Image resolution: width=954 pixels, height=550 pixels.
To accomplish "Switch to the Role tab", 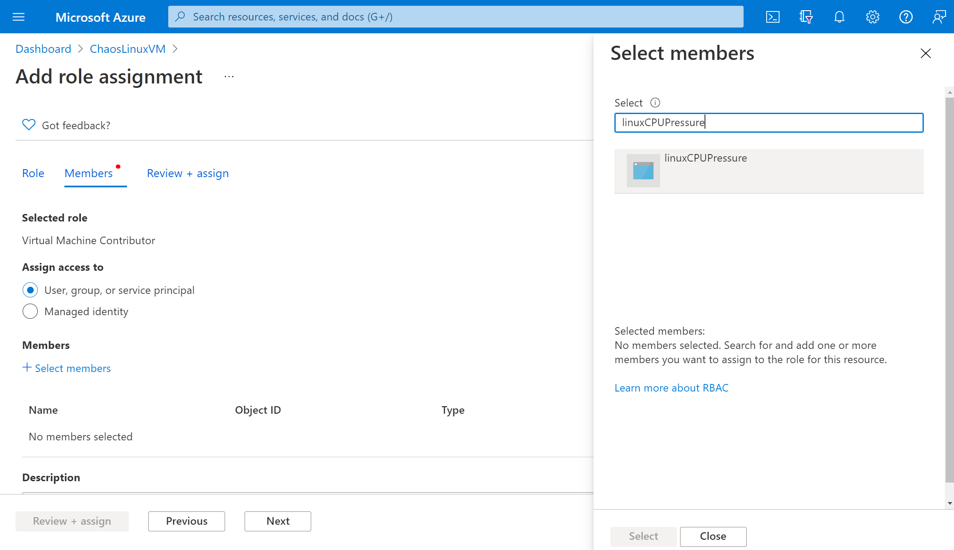I will [x=33, y=173].
